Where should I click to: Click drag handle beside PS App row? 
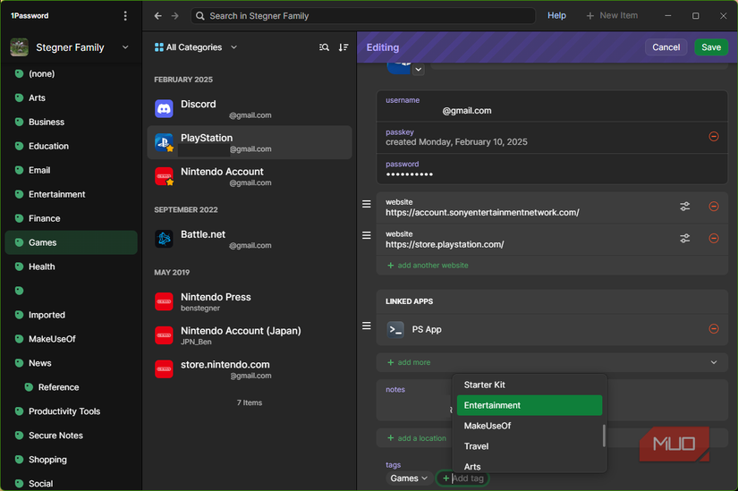pyautogui.click(x=366, y=326)
